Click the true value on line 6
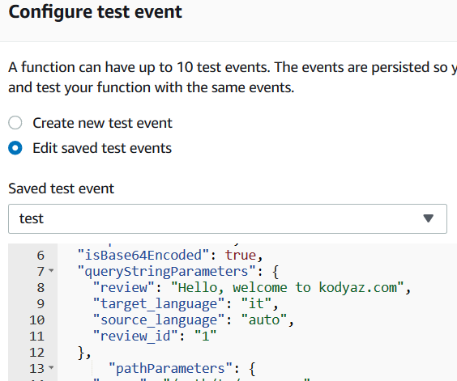 click(x=241, y=255)
